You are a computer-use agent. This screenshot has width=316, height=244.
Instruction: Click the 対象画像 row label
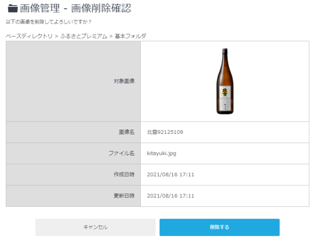(124, 81)
